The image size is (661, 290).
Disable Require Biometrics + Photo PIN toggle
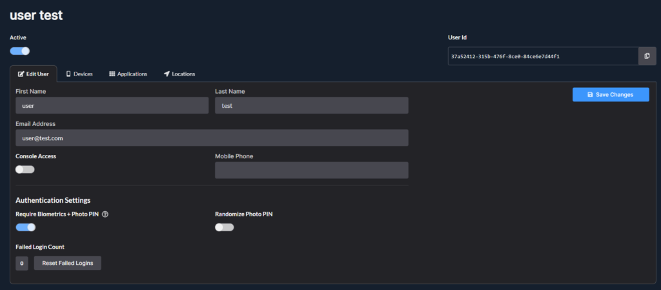[25, 227]
